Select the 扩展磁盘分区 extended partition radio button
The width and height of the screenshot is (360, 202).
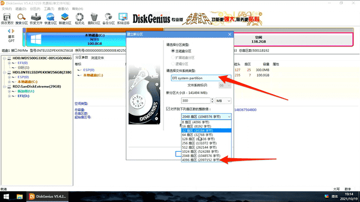[x=173, y=57]
